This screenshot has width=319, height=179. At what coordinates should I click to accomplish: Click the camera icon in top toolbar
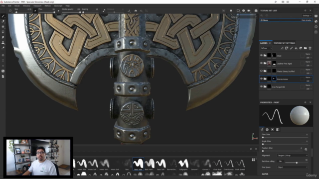[x=256, y=10]
